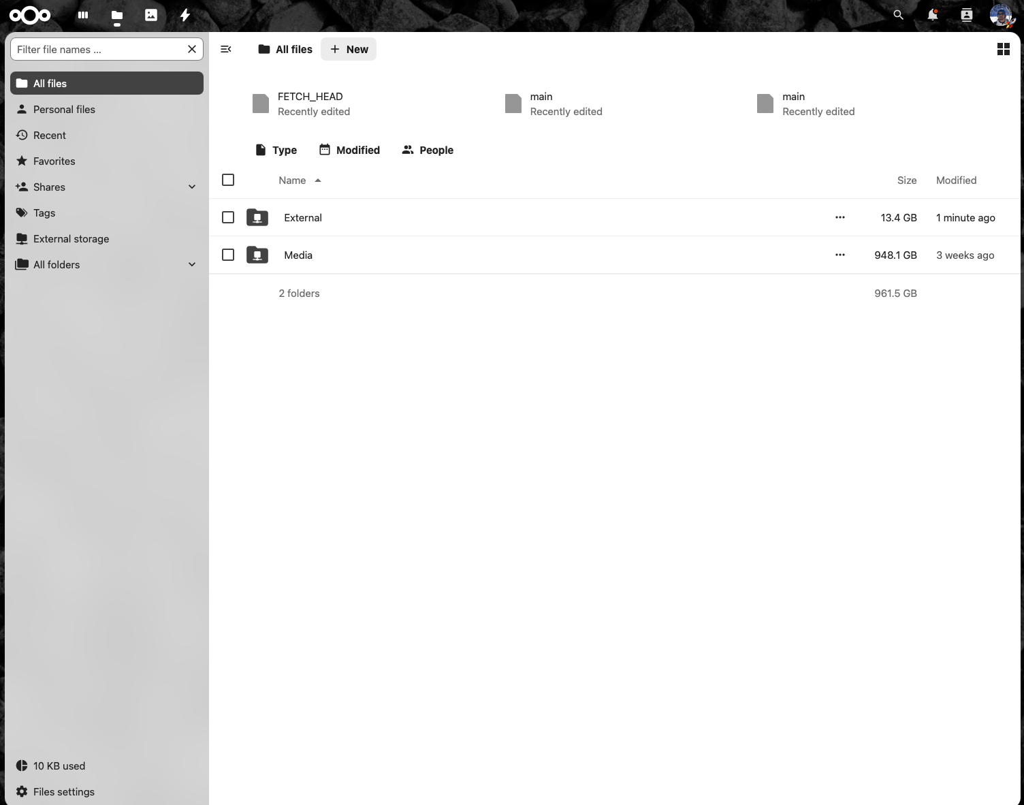The image size is (1024, 805).
Task: Expand the Shares section
Action: [191, 187]
